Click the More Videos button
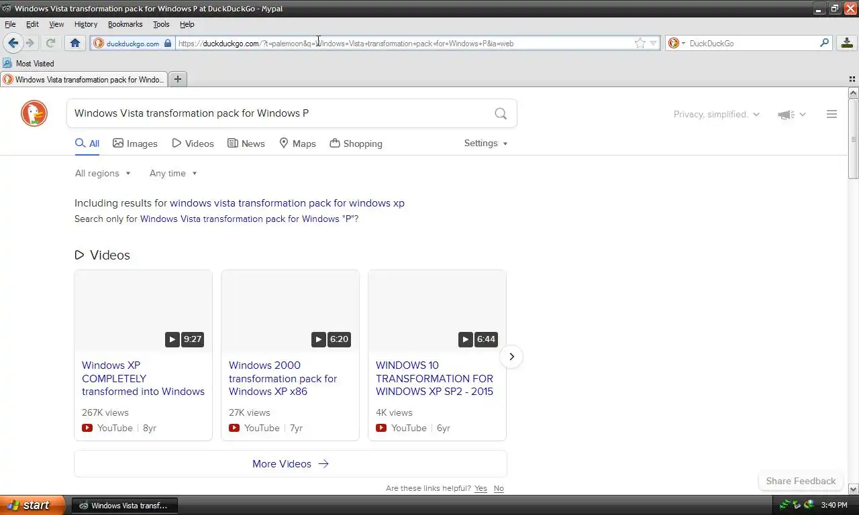859x515 pixels. click(x=290, y=463)
